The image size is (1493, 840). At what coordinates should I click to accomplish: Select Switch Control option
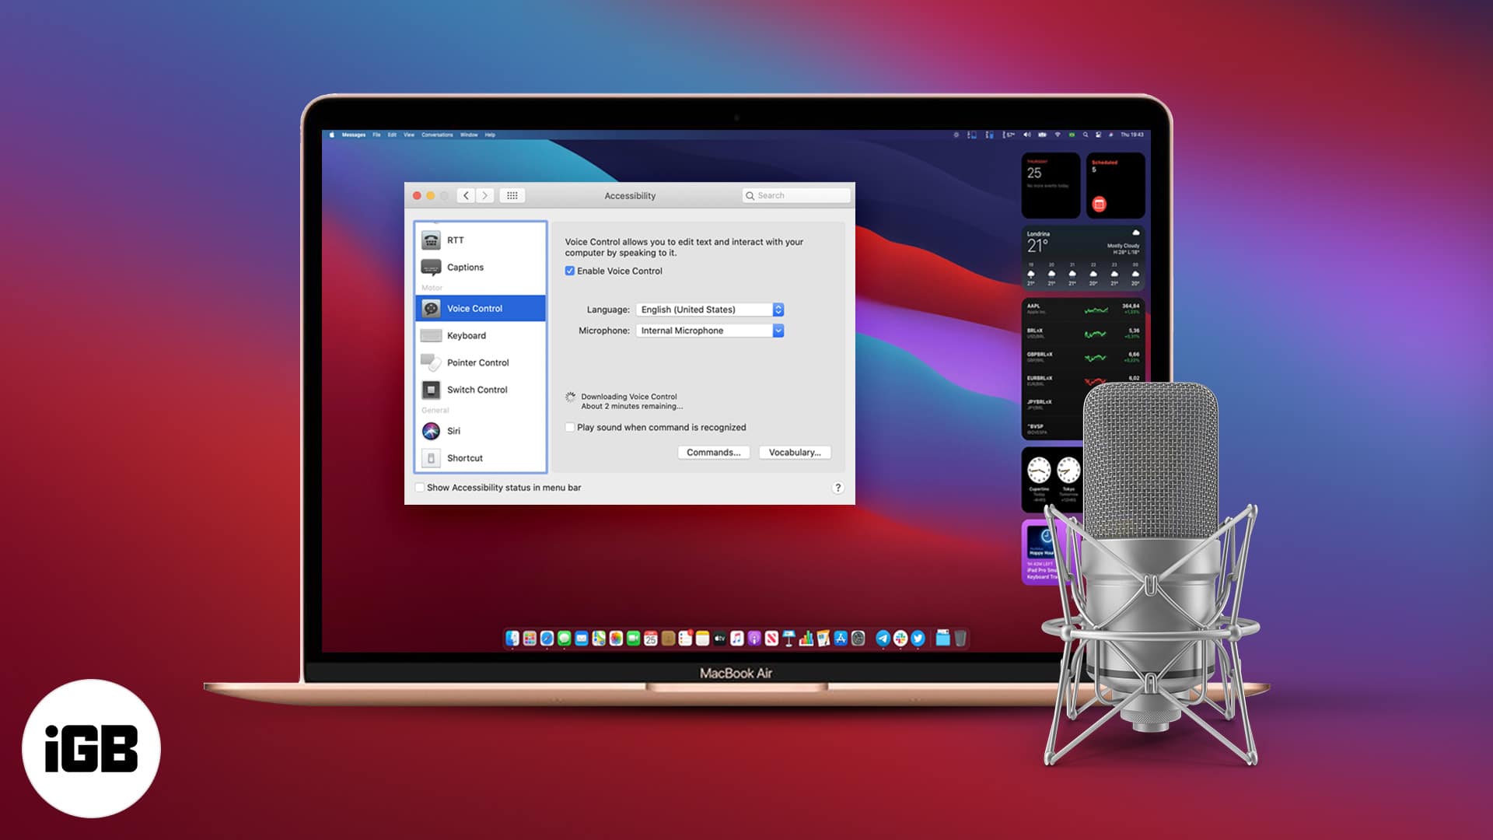click(x=477, y=390)
